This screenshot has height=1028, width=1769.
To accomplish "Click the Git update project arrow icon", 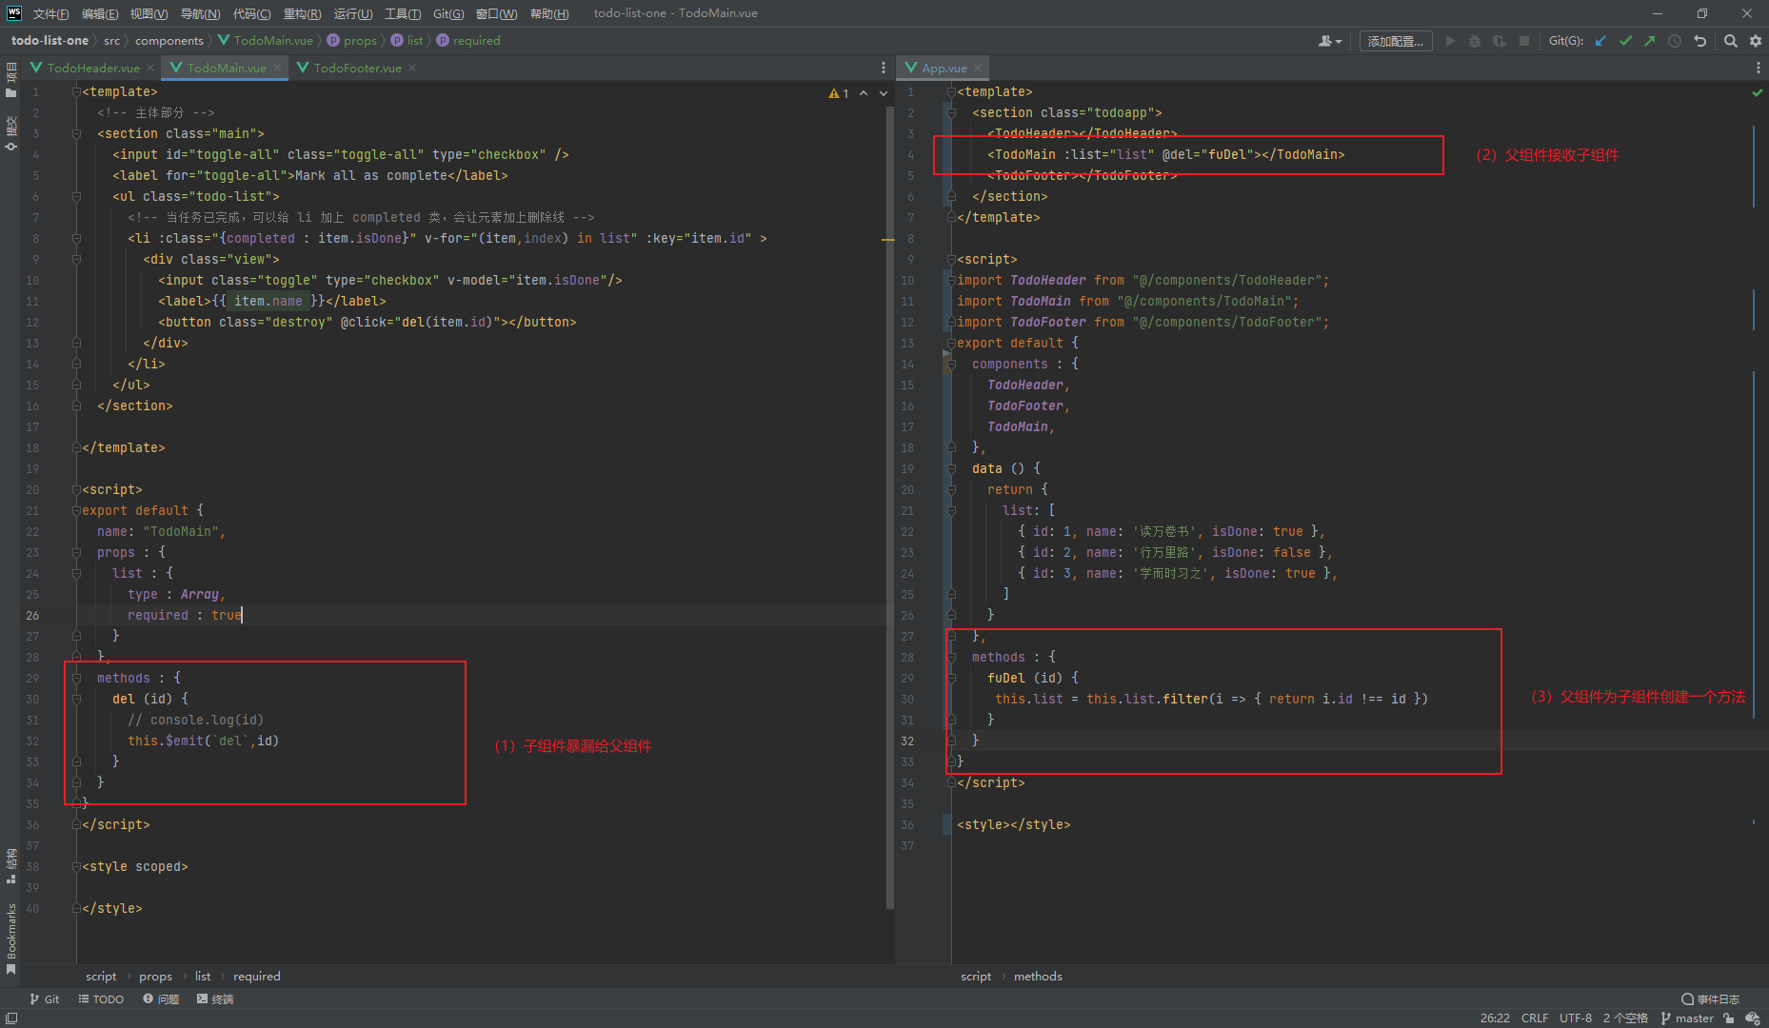I will [1600, 41].
